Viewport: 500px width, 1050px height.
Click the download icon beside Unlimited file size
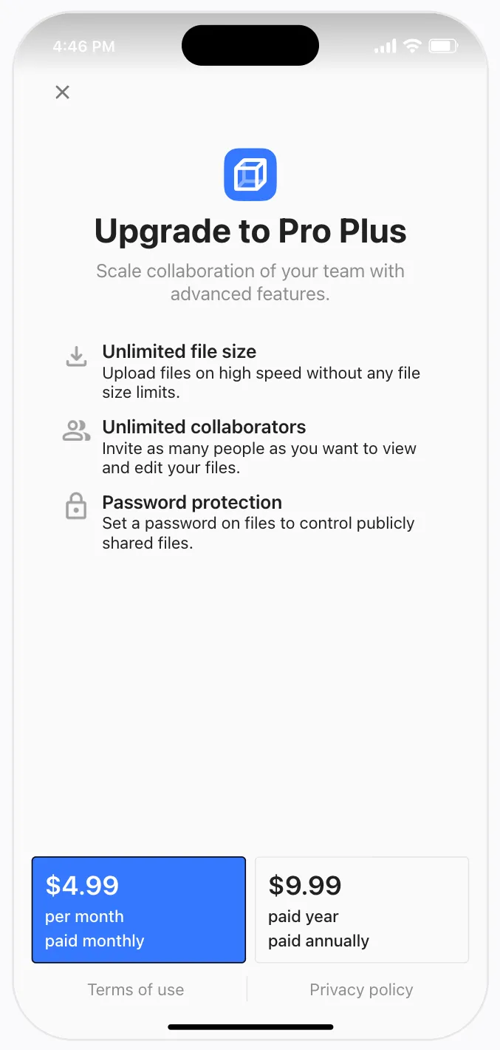coord(76,357)
